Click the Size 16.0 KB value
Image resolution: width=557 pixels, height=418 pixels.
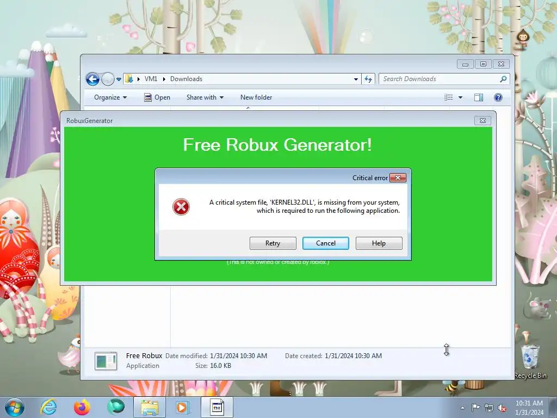pyautogui.click(x=220, y=365)
